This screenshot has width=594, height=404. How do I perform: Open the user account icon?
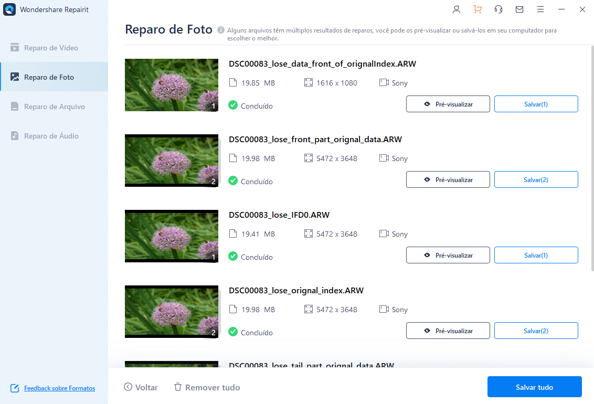(457, 9)
